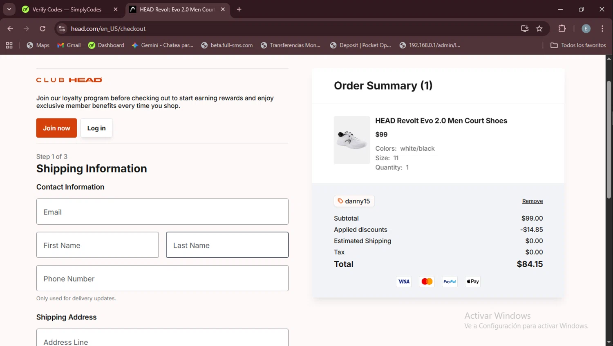This screenshot has height=346, width=613.
Task: Click the scrollbar down arrow
Action: coord(609,342)
